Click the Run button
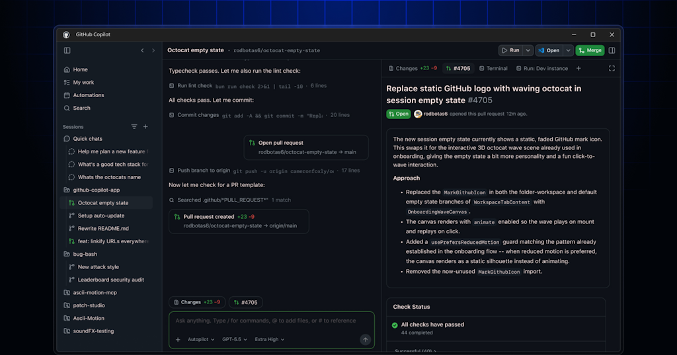The image size is (677, 355). 510,50
